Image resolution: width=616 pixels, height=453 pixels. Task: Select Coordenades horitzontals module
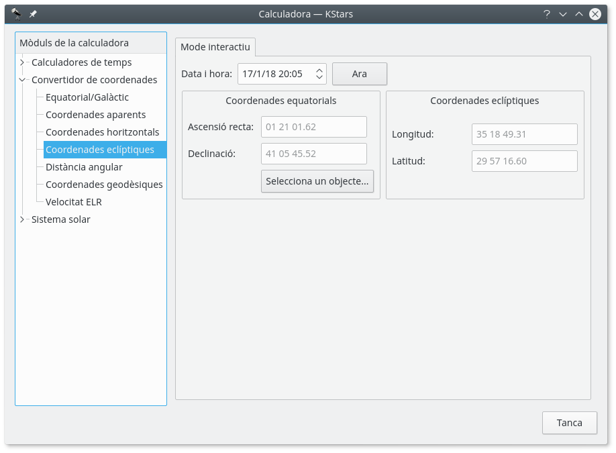coord(102,132)
